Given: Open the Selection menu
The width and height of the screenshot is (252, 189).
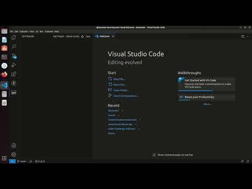Looking at the screenshot, I should [24, 31].
